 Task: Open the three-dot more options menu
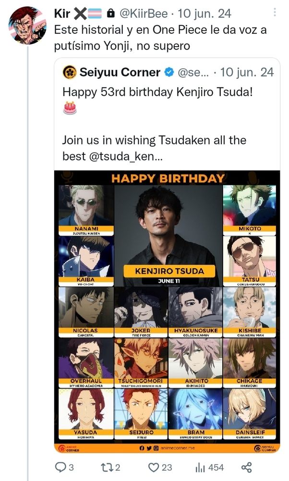click(275, 13)
